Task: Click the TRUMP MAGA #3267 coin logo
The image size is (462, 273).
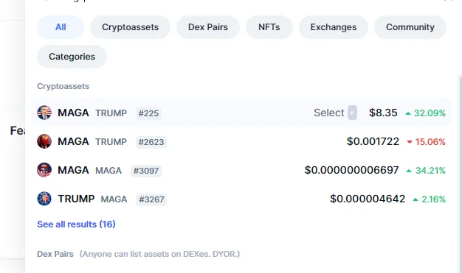Action: [44, 199]
